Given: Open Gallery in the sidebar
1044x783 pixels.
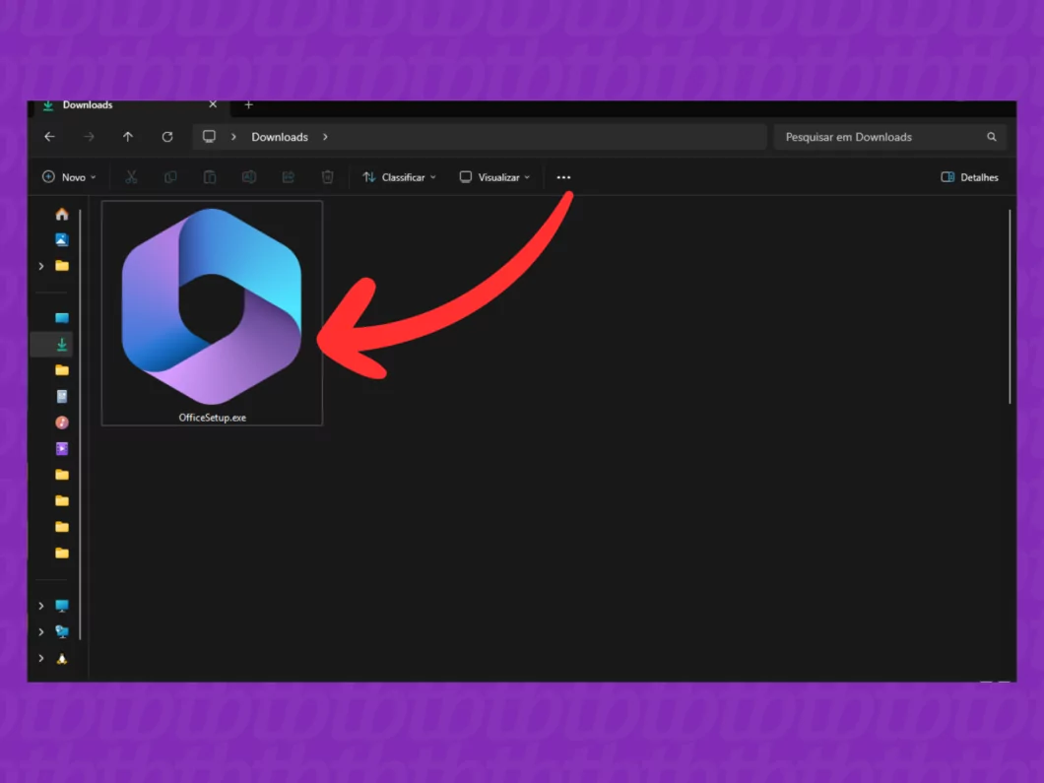Looking at the screenshot, I should click(62, 239).
